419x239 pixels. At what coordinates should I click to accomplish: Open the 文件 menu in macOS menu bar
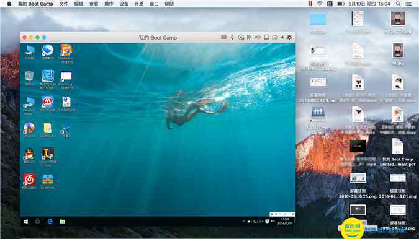click(x=63, y=4)
